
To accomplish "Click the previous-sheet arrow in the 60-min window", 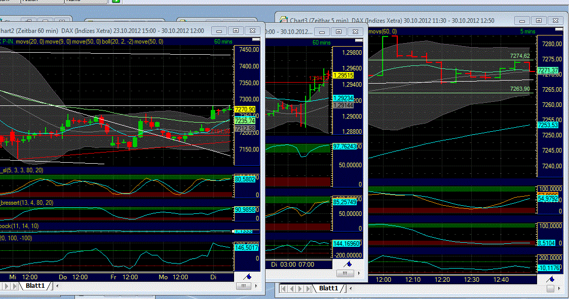I will click(291, 289).
